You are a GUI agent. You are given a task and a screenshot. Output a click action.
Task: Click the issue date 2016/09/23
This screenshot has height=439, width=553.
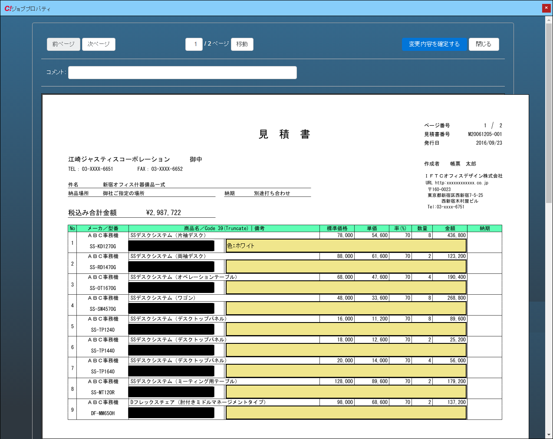pyautogui.click(x=489, y=143)
